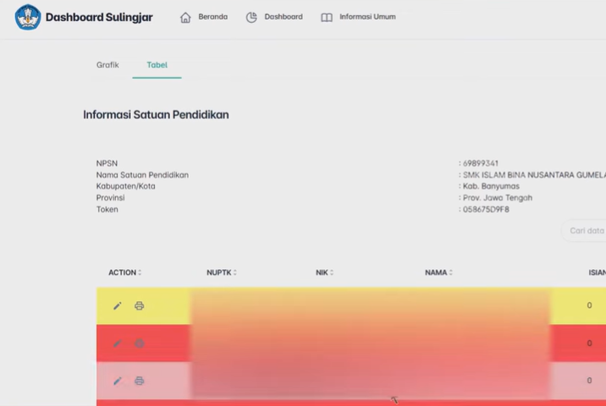Click ISIAN value 0 in pink row
Viewport: 606px width, 406px height.
coord(589,381)
